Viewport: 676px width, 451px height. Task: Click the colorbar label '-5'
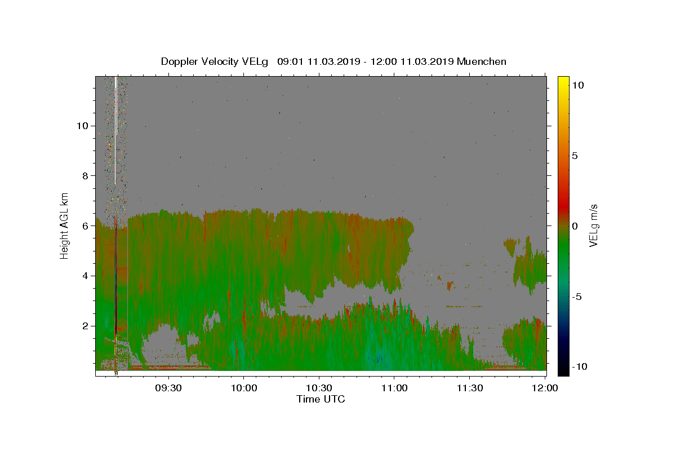576,297
